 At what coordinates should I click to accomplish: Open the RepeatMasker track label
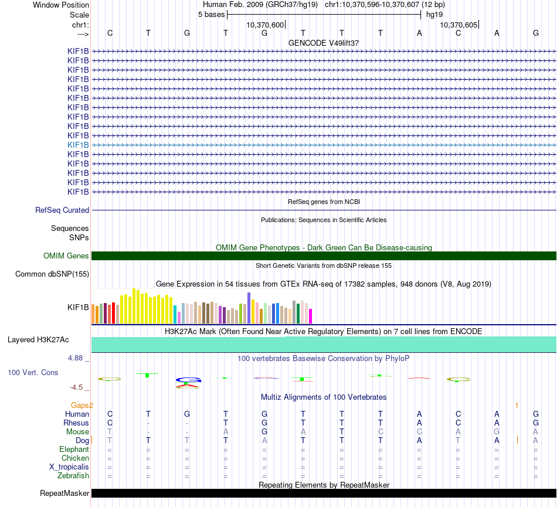[x=64, y=493]
